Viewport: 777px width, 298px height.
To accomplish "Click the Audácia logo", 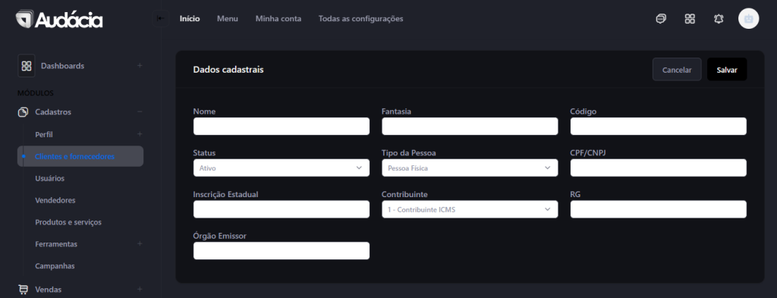I will [59, 19].
